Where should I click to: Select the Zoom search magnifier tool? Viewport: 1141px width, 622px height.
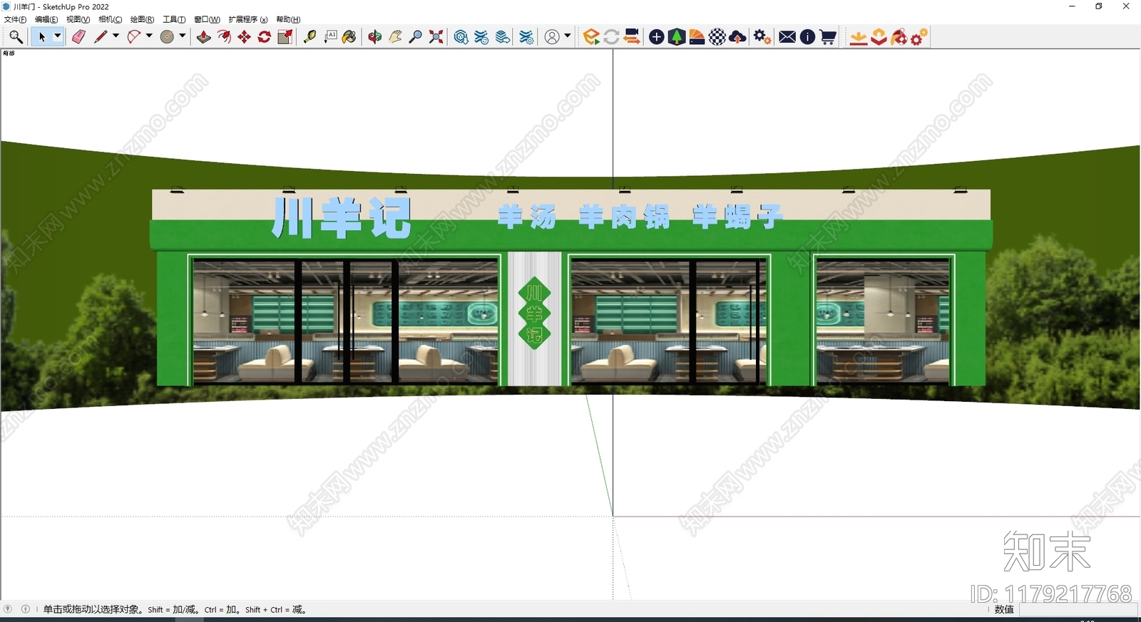tap(16, 37)
